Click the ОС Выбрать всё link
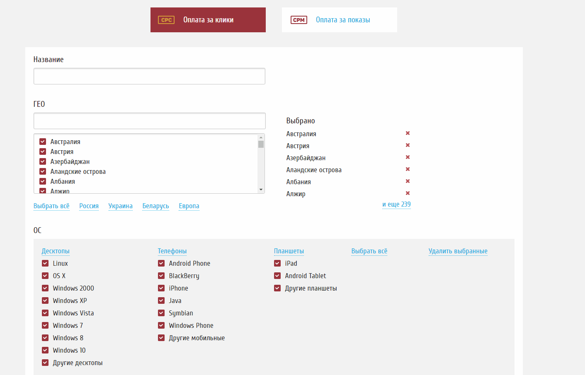Screen dimensions: 585x375 tap(369, 251)
